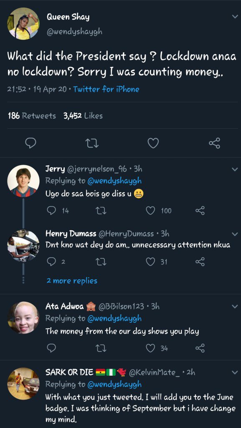
Task: Retweet Jerry's reply
Action: pos(101,211)
